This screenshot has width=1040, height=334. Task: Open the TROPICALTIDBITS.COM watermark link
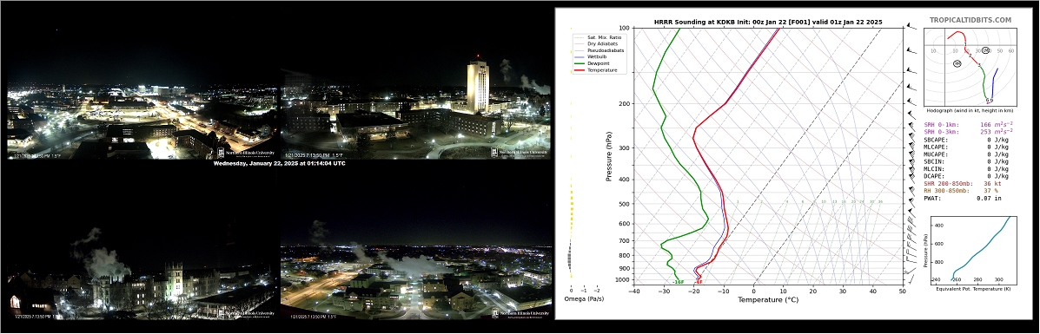click(x=970, y=20)
